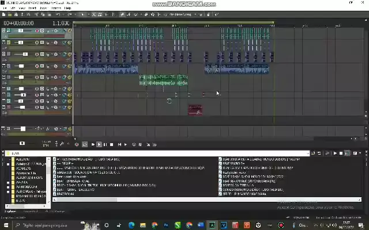This screenshot has height=230, width=369.
Task: Click the time display 00:00:00:00
Action: pyautogui.click(x=18, y=23)
